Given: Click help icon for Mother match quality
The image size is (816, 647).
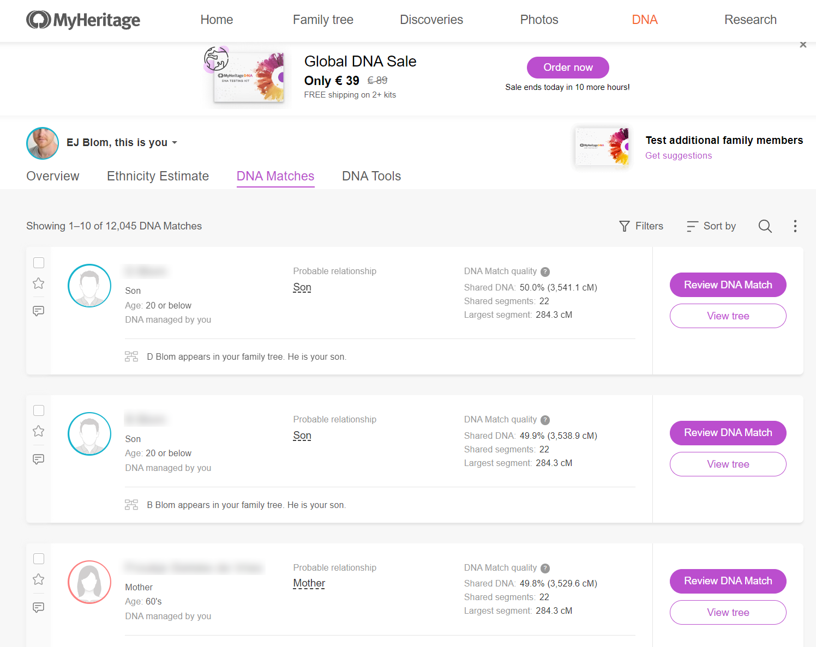Looking at the screenshot, I should pos(545,569).
